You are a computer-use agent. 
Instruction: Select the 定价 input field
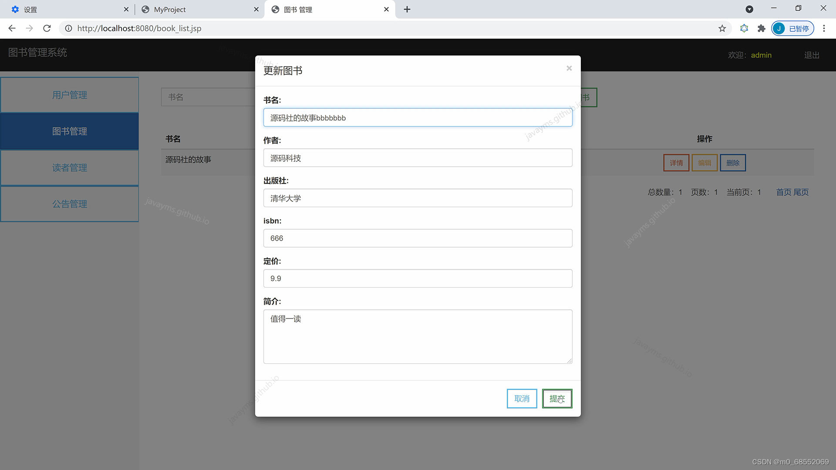(x=418, y=279)
